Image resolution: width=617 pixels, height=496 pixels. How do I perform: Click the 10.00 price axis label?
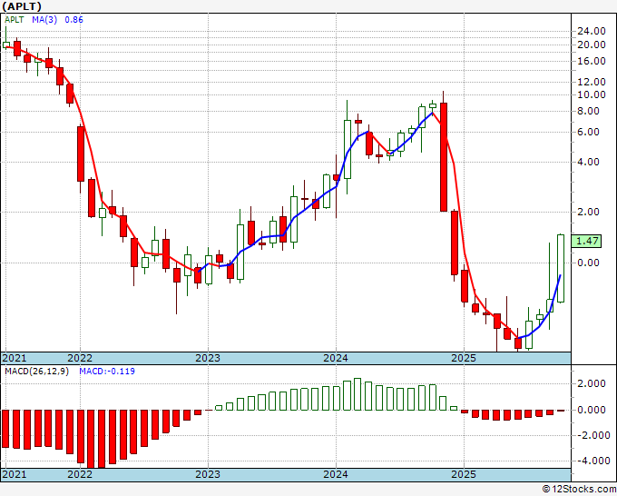click(x=591, y=94)
